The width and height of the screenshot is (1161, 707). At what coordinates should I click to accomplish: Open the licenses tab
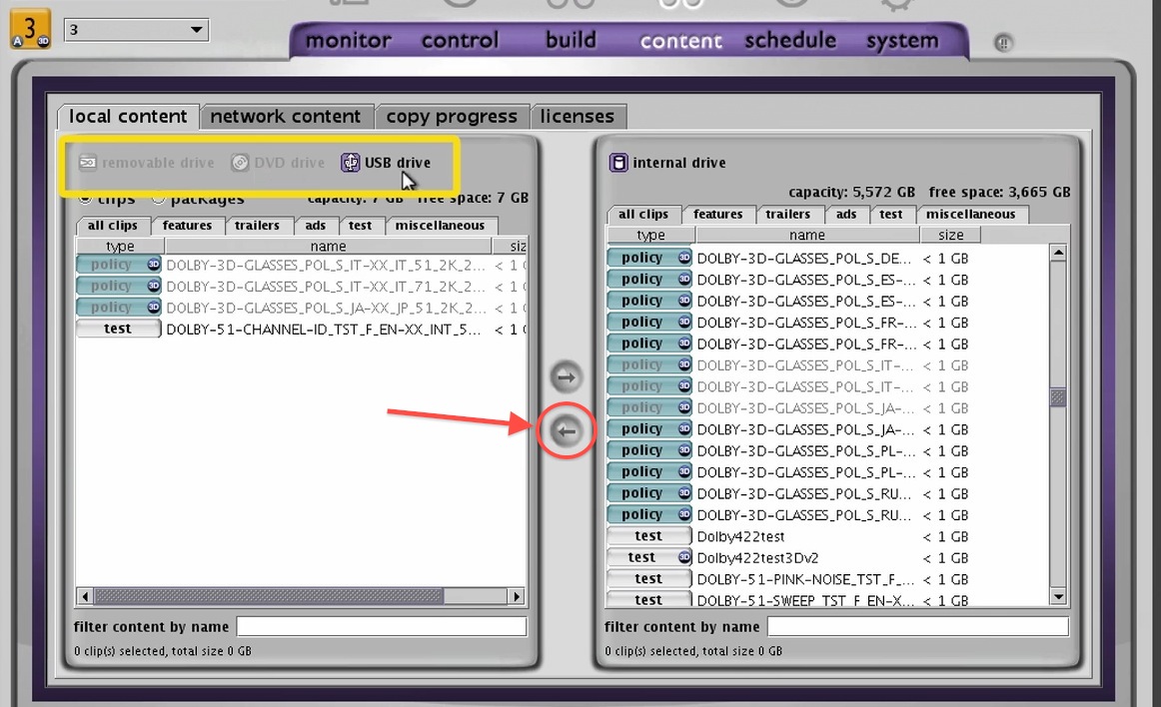(x=578, y=116)
